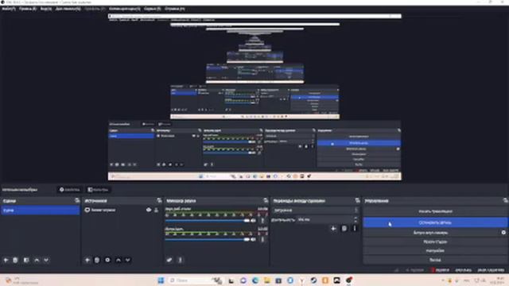Show hidden system tray icons chevron
The height and width of the screenshot is (286, 509).
[443, 280]
